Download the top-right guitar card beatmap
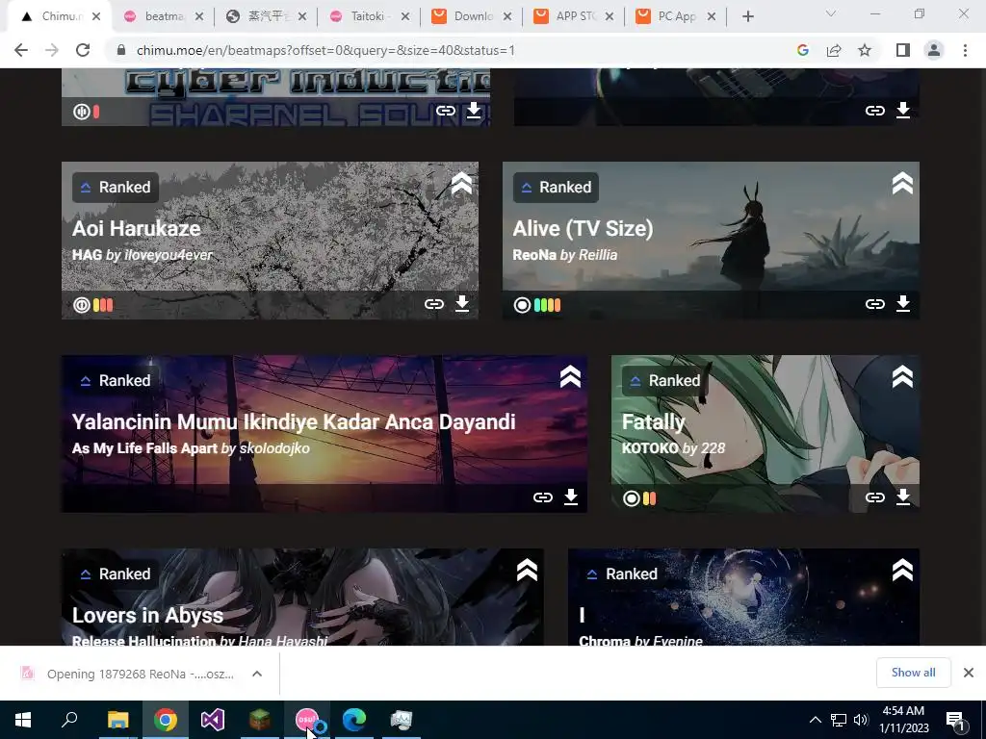The height and width of the screenshot is (739, 986). pos(903,111)
